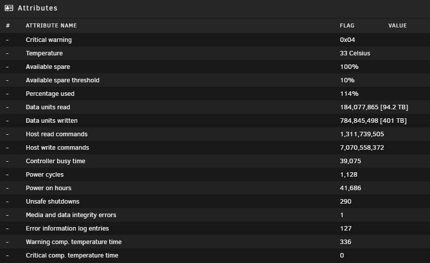Select the Host write commands row
This screenshot has height=263, width=430.
click(215, 148)
